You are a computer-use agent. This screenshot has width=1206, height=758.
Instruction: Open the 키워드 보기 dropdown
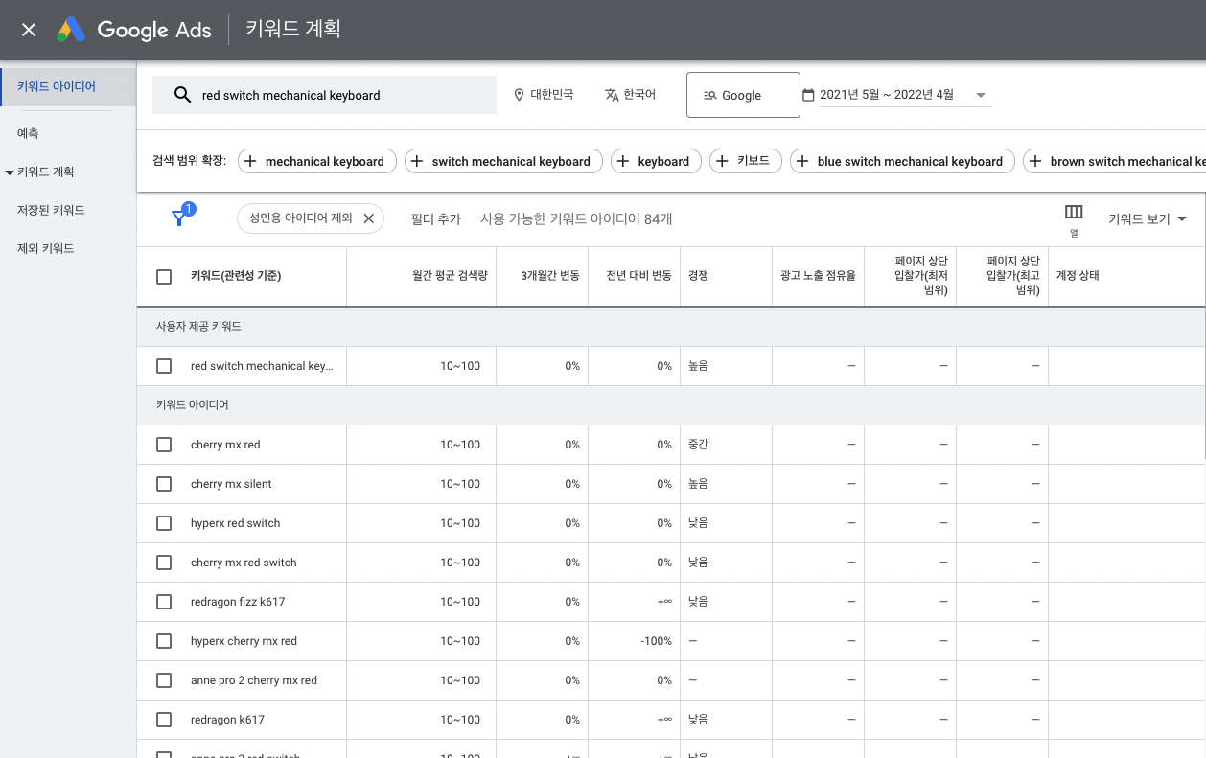[x=1148, y=219]
